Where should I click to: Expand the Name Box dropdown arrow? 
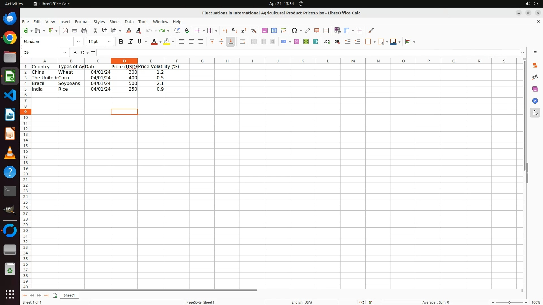pyautogui.click(x=65, y=53)
